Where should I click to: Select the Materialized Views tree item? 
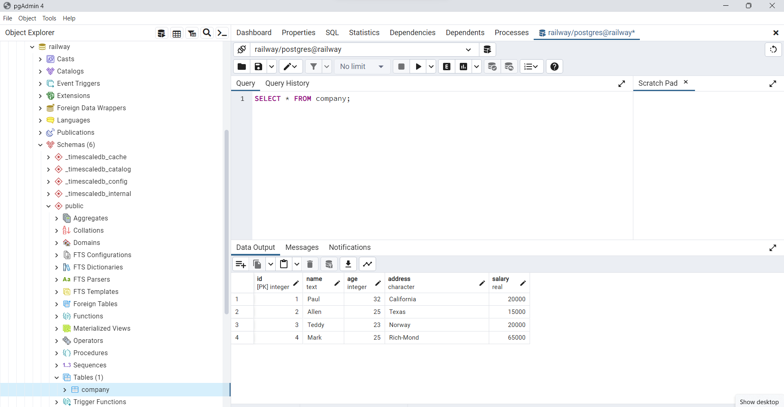click(102, 329)
